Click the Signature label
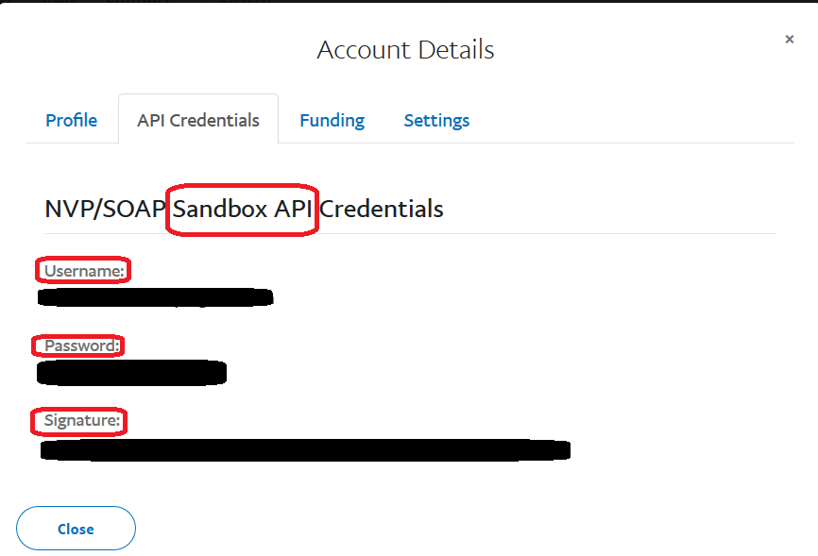 pyautogui.click(x=81, y=420)
